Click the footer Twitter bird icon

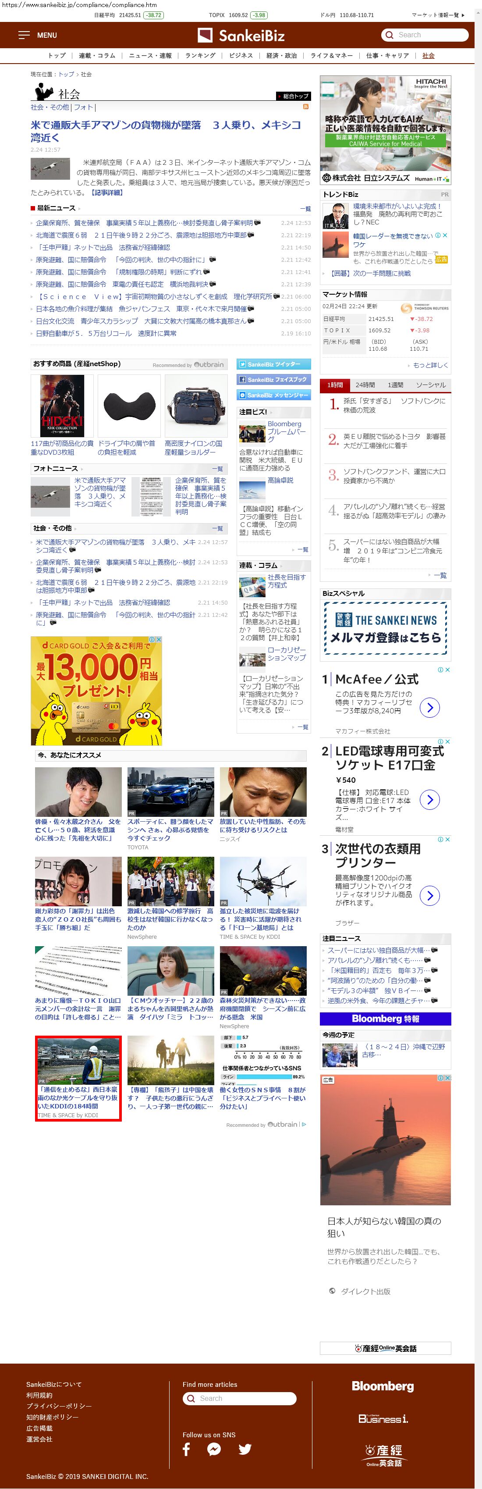click(245, 1449)
